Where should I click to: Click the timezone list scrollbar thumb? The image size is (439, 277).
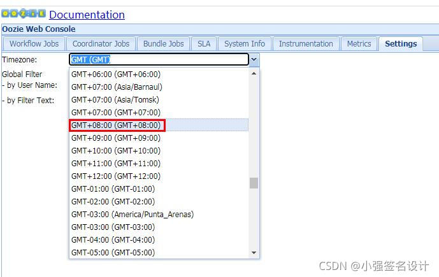tap(254, 183)
